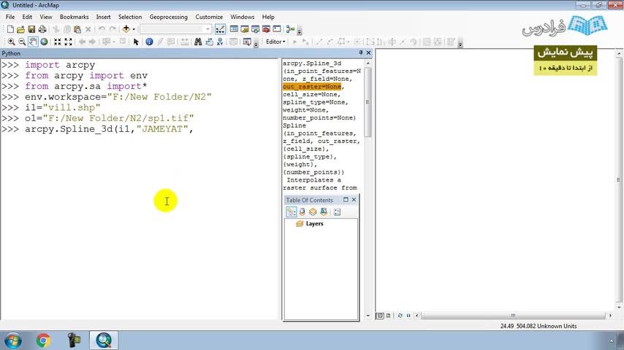
Task: Open the Find binoculars tool
Action: pyautogui.click(x=198, y=42)
